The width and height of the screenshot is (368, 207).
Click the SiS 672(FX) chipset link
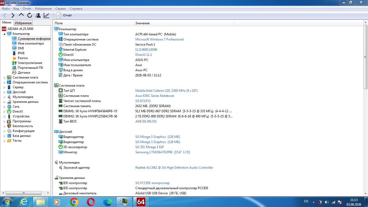coord(143,101)
